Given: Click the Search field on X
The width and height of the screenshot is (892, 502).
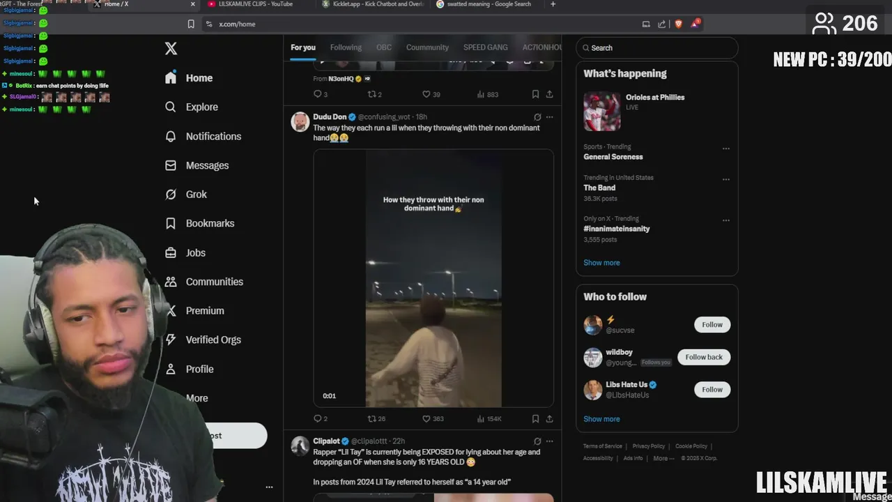Looking at the screenshot, I should 656,48.
